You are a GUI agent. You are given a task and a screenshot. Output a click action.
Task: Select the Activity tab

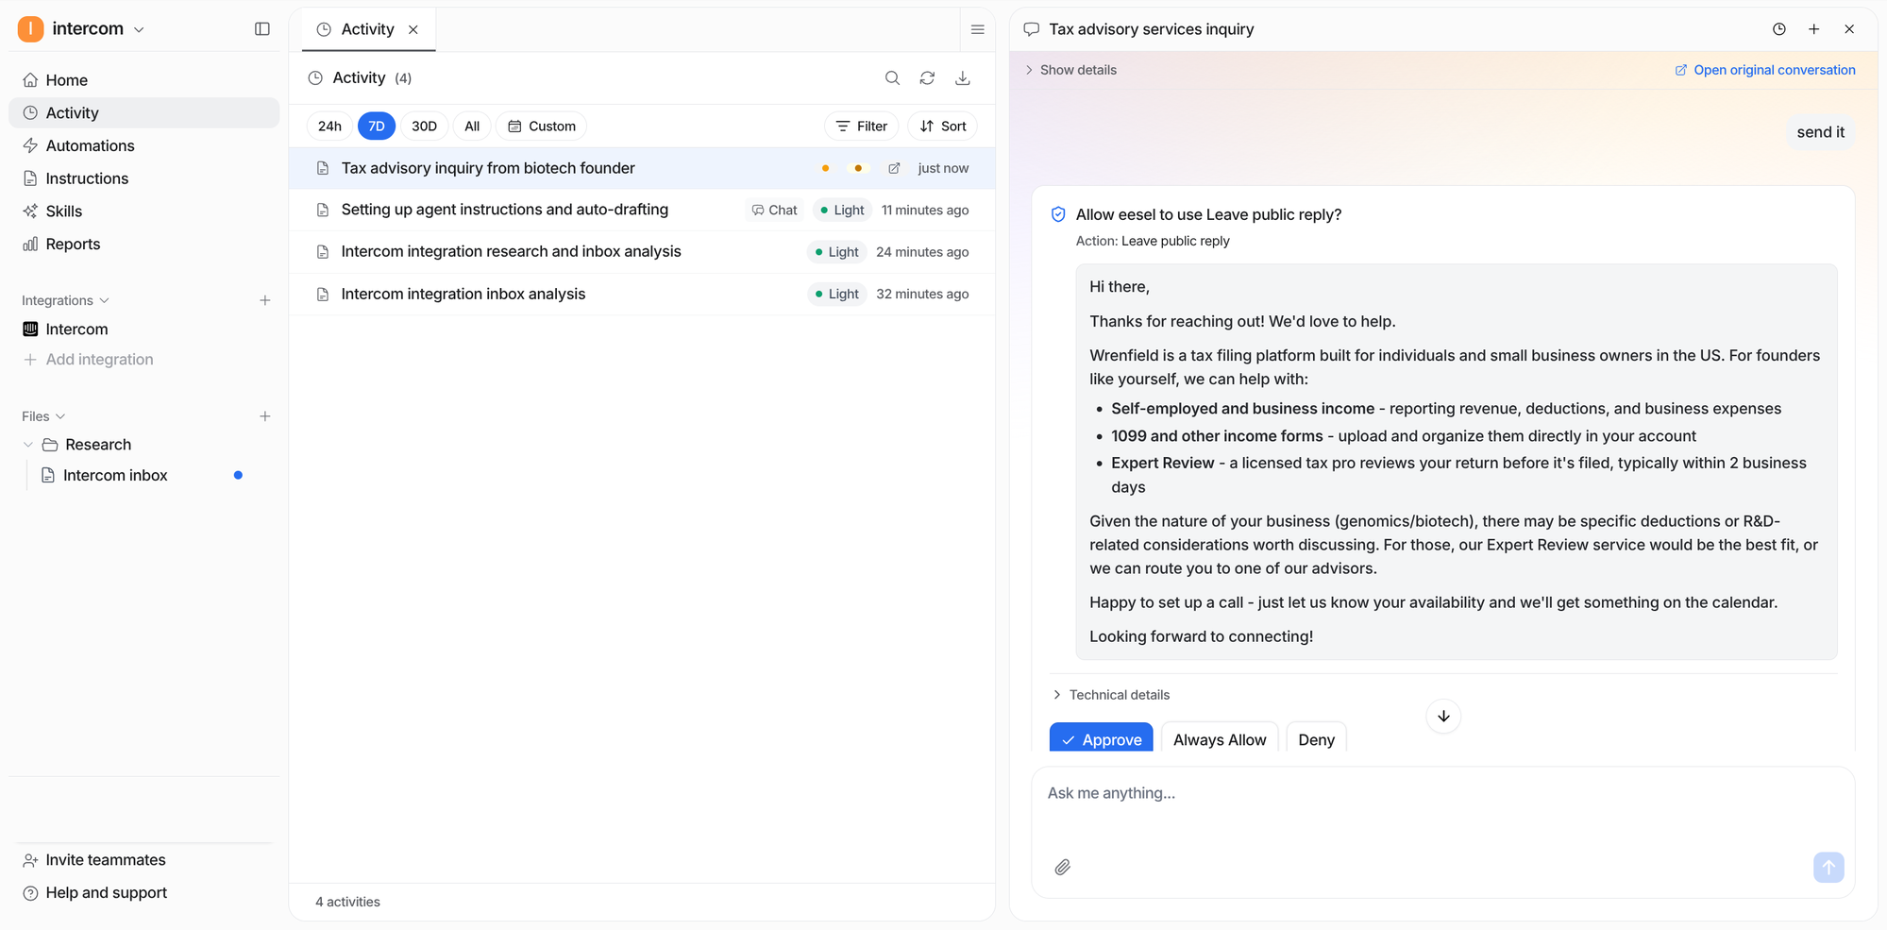[367, 29]
